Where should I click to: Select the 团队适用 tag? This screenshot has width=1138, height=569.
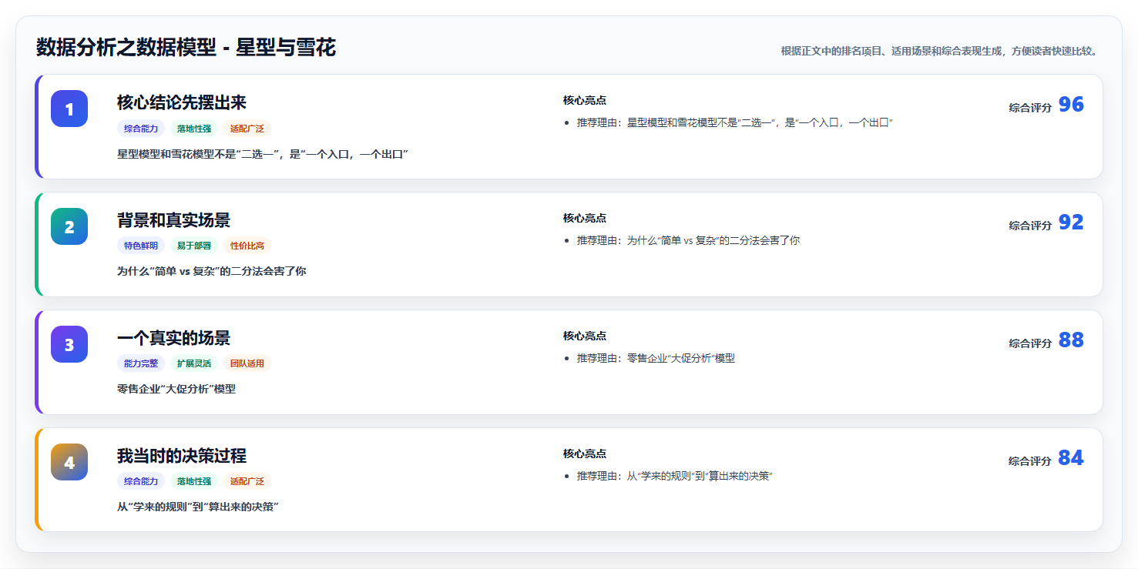coord(247,364)
